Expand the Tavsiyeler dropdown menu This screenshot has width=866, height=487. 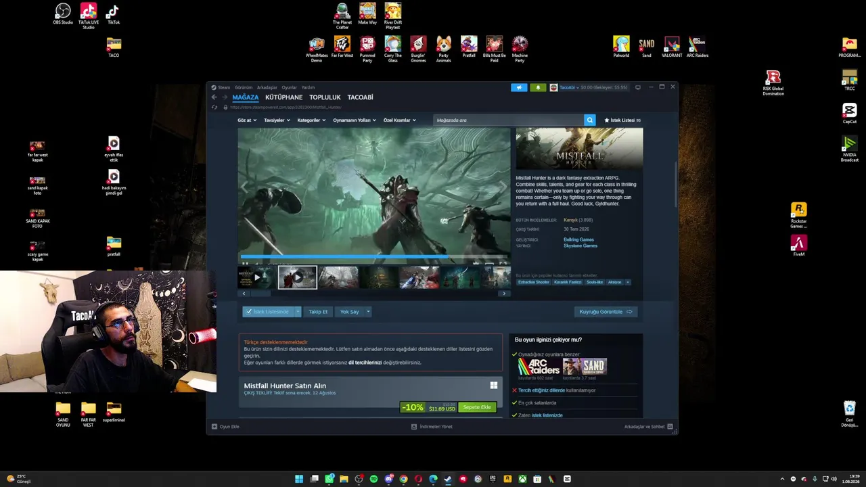click(277, 120)
